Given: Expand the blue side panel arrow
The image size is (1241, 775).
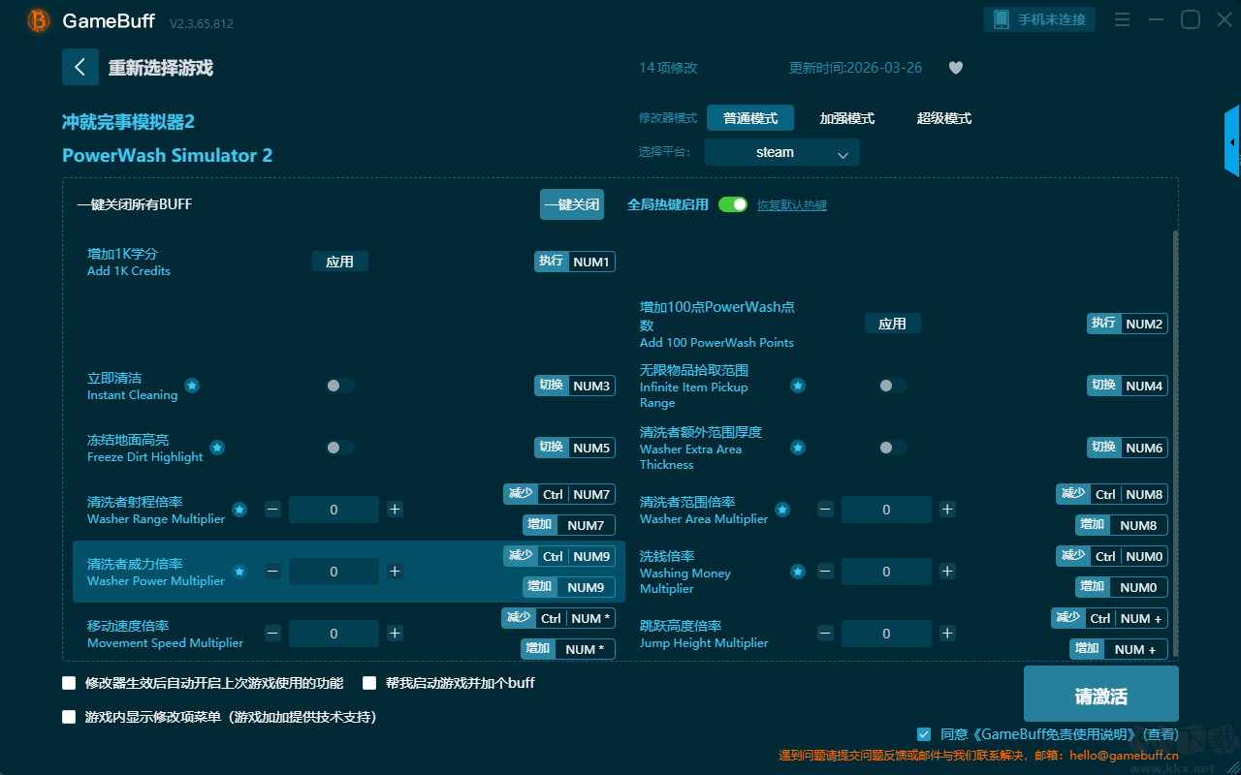Looking at the screenshot, I should pyautogui.click(x=1232, y=141).
